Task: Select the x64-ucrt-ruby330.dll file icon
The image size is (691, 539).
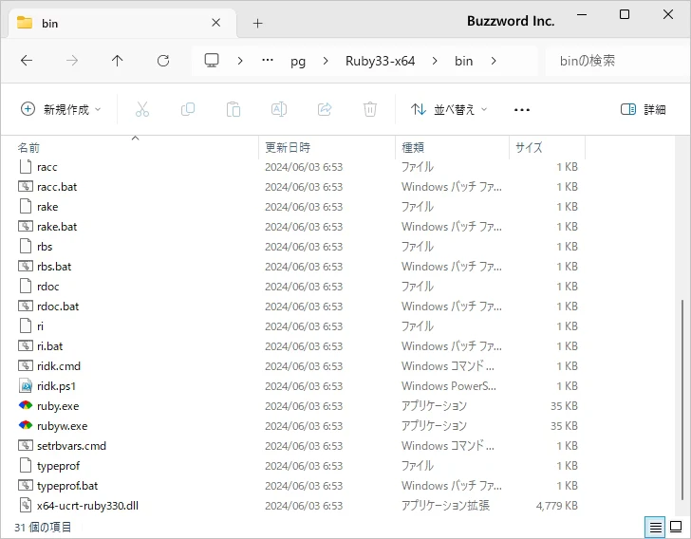Action: tap(26, 505)
